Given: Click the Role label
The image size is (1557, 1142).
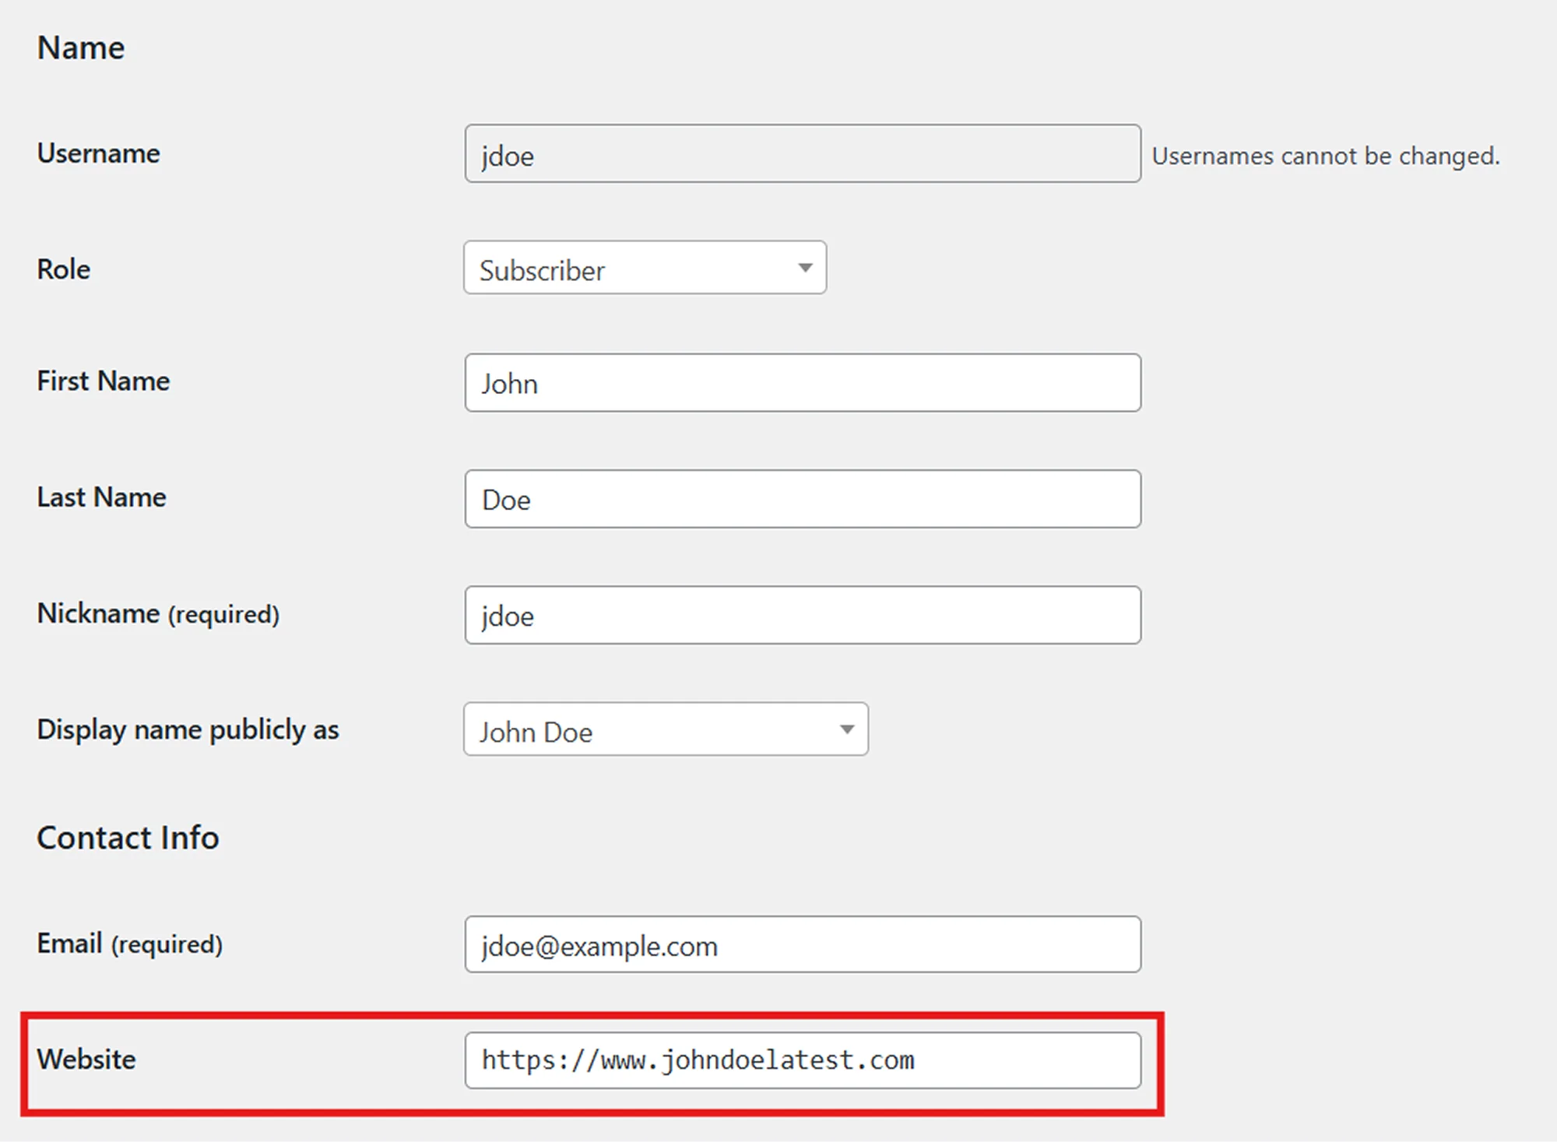Looking at the screenshot, I should click(64, 269).
